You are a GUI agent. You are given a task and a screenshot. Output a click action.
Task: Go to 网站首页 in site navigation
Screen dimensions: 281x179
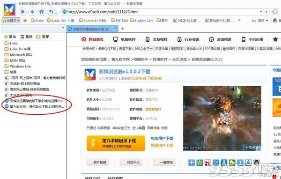tap(92, 39)
